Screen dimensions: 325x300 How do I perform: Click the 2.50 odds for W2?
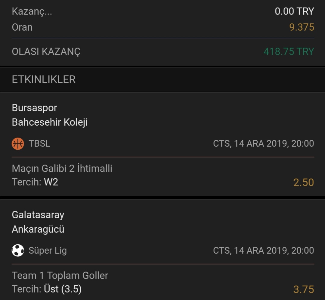click(x=304, y=182)
